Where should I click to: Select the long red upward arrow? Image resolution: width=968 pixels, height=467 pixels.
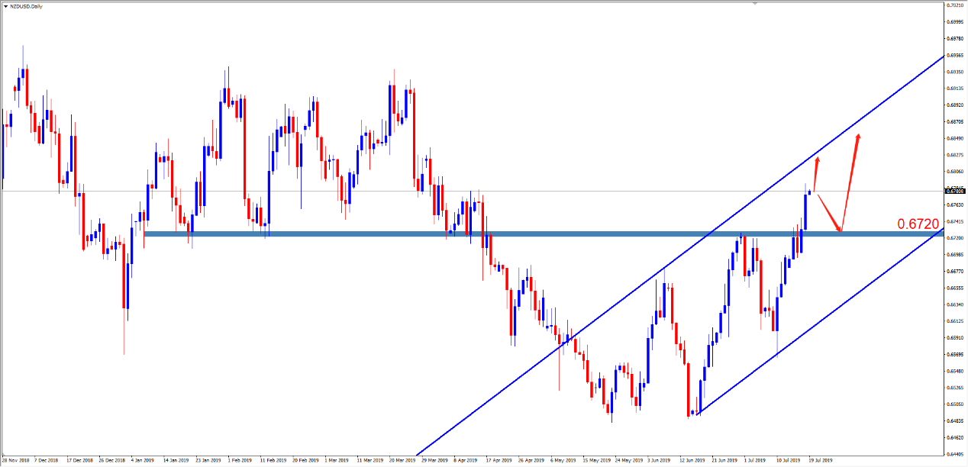coord(851,183)
